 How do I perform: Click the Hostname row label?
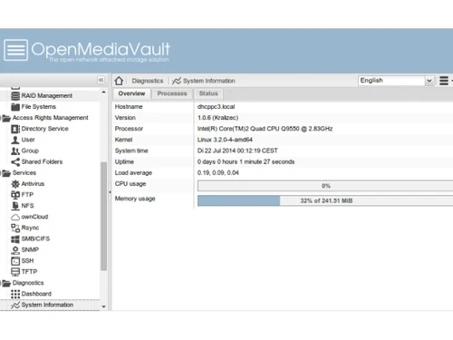[129, 107]
